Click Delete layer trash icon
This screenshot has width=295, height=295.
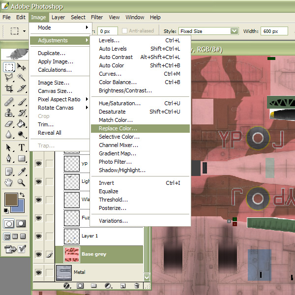pos(137,286)
